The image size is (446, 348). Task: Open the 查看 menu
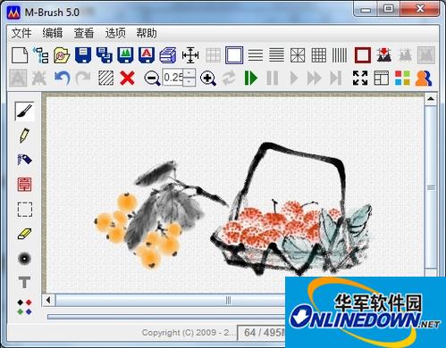tap(84, 33)
